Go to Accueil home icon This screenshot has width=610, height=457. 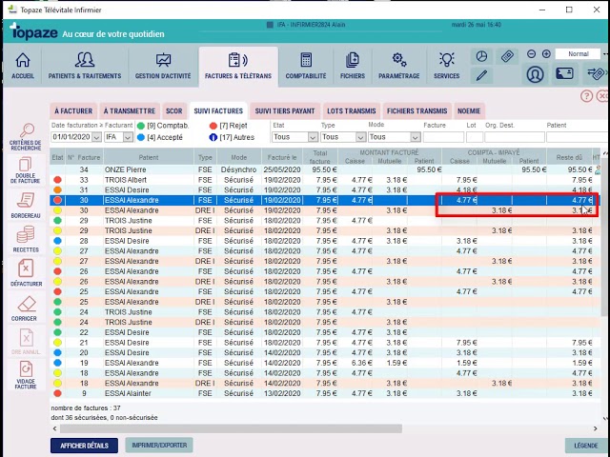pyautogui.click(x=23, y=64)
